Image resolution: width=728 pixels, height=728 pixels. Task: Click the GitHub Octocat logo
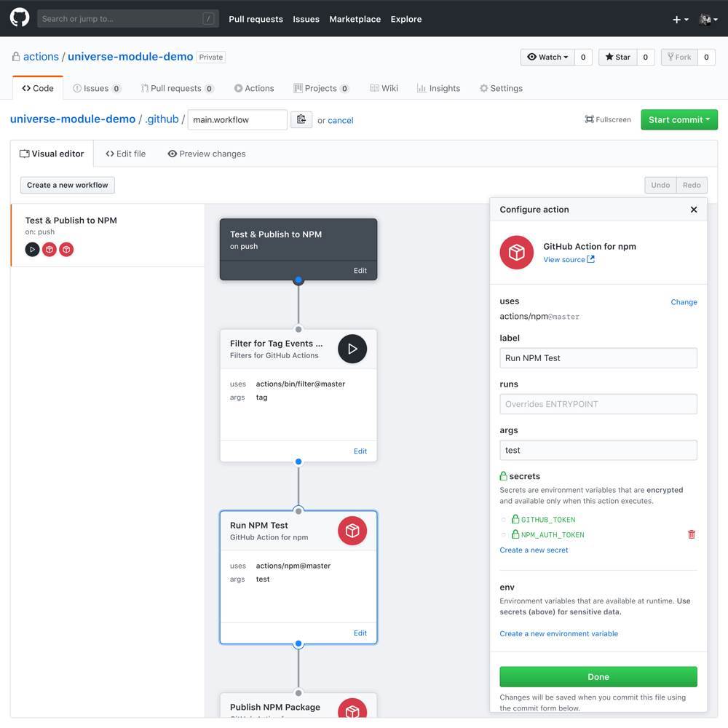[x=20, y=18]
